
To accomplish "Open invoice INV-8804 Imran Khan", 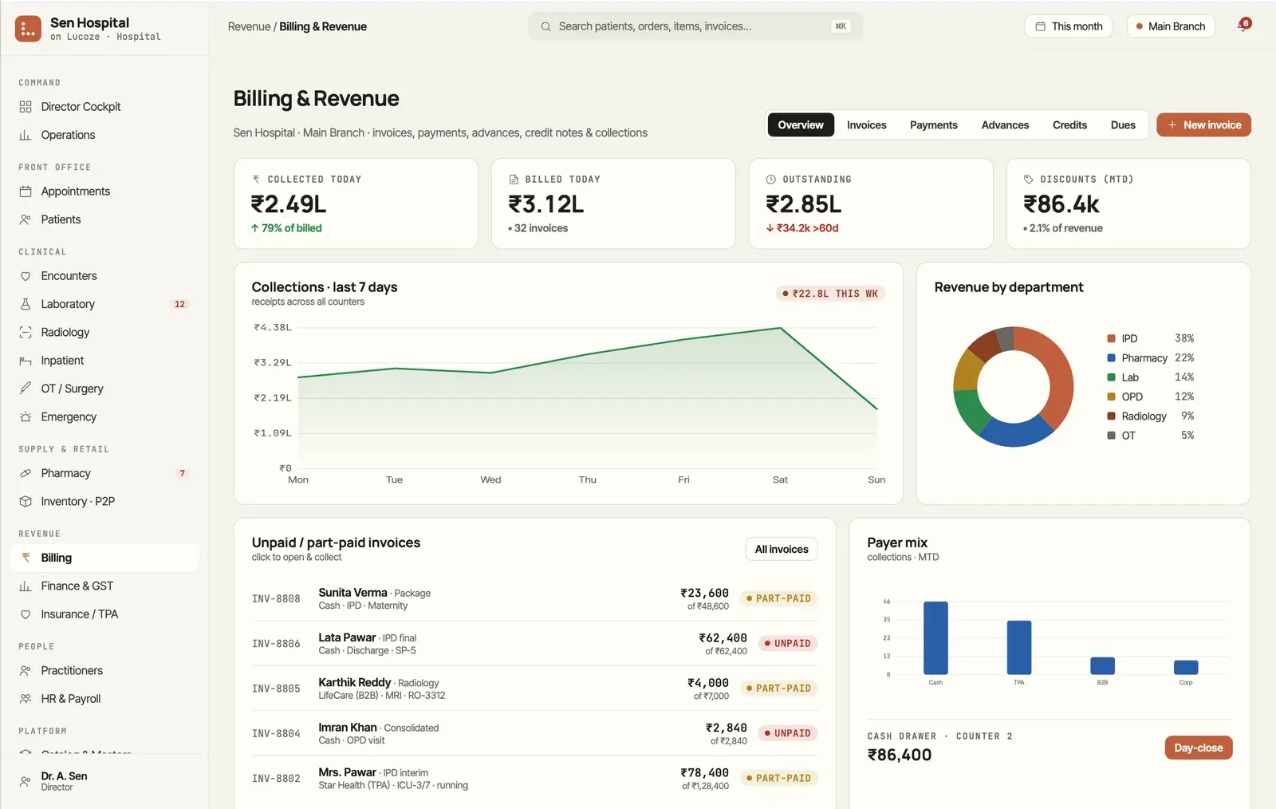I will [x=534, y=733].
